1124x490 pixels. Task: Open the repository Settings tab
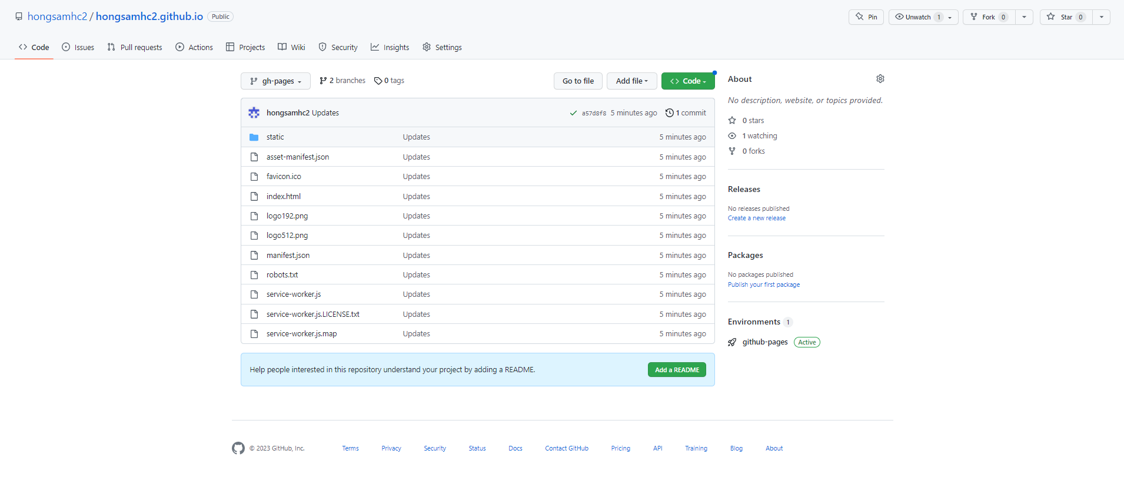point(442,47)
